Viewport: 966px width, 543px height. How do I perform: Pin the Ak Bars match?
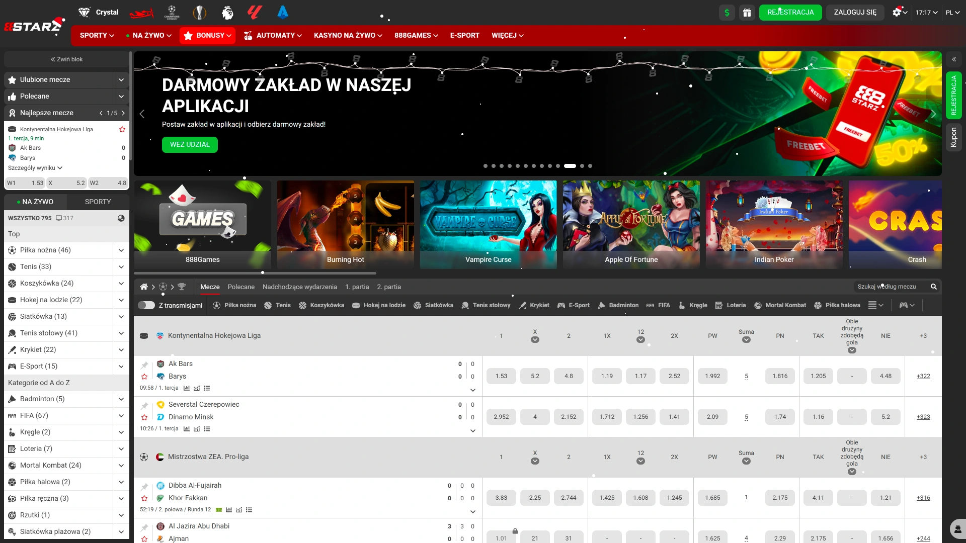[x=144, y=365]
